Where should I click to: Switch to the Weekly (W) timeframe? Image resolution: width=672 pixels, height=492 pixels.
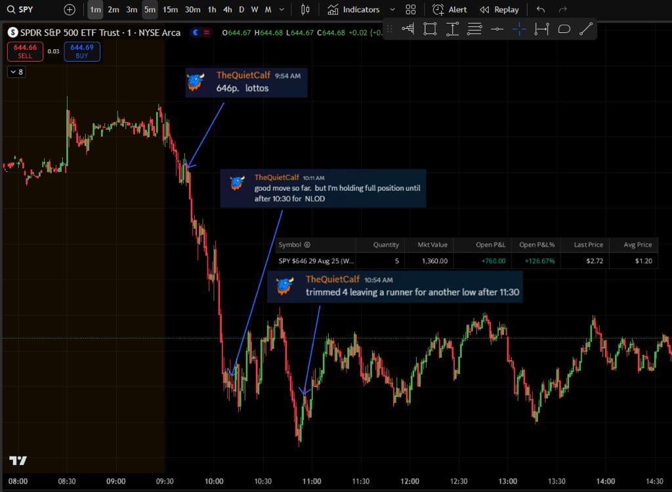click(255, 9)
